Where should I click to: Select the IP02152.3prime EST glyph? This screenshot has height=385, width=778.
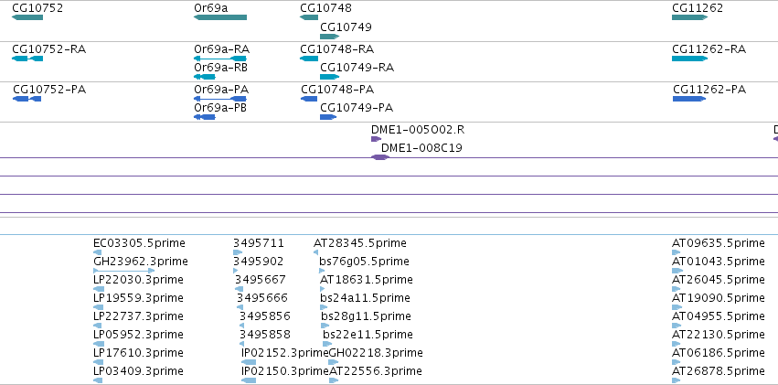point(249,362)
